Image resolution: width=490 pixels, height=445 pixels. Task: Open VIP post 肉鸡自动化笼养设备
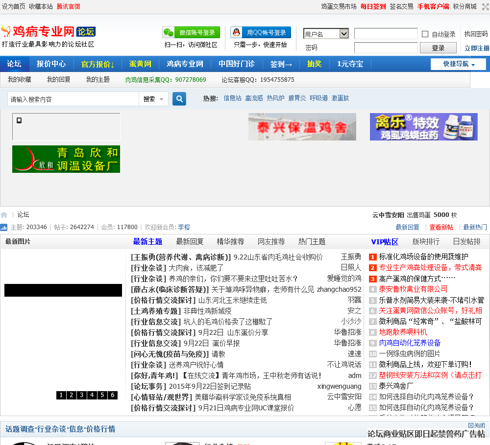(x=410, y=343)
